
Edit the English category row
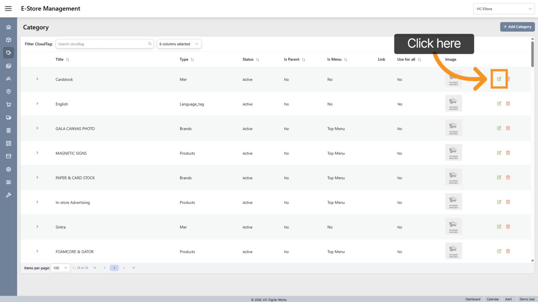click(499, 104)
